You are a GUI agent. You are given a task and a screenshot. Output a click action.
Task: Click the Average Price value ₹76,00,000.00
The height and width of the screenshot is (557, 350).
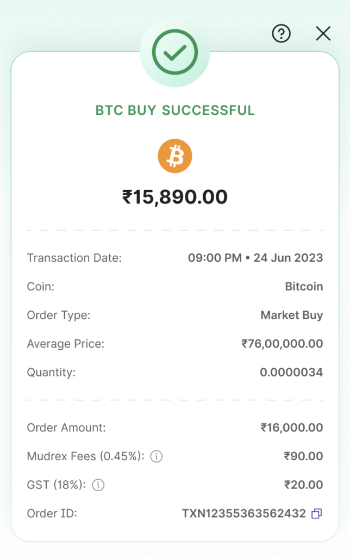(282, 344)
